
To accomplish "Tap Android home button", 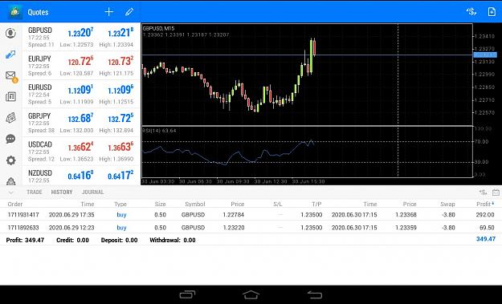I will pyautogui.click(x=251, y=294).
